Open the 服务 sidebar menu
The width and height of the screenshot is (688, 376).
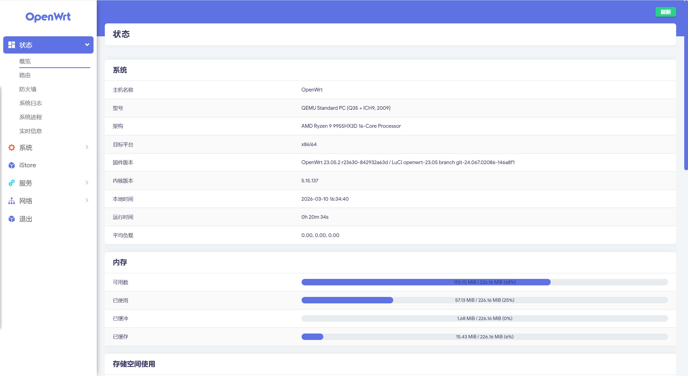(26, 183)
